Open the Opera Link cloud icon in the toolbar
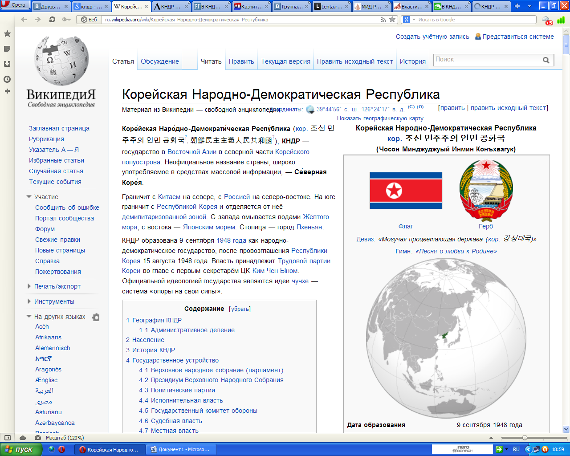 coord(546,20)
